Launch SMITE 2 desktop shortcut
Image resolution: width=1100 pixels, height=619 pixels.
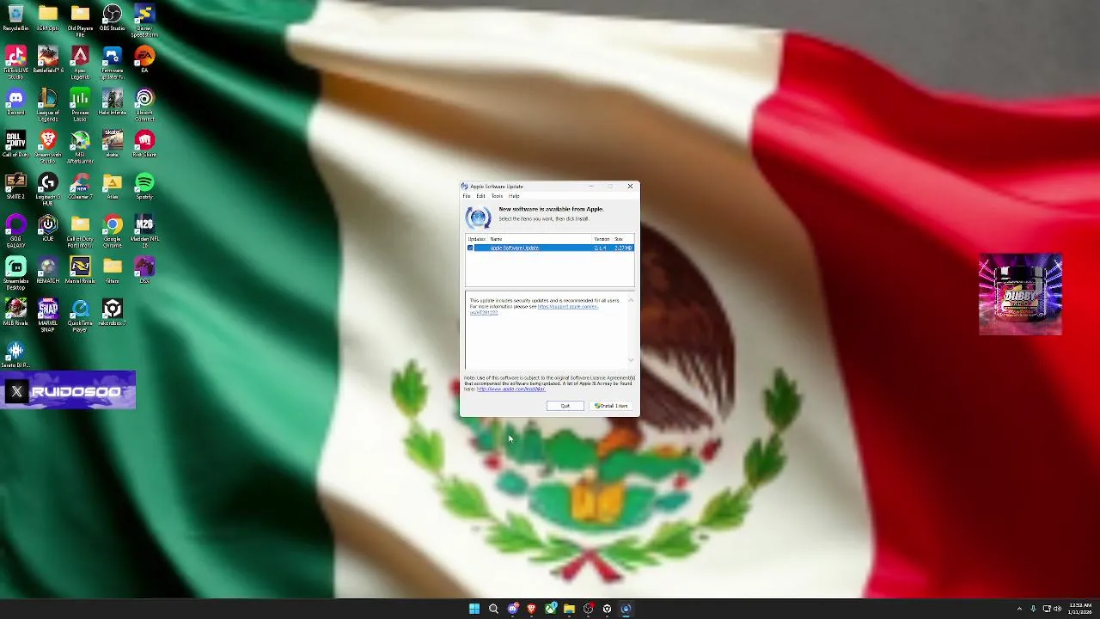[x=15, y=186]
